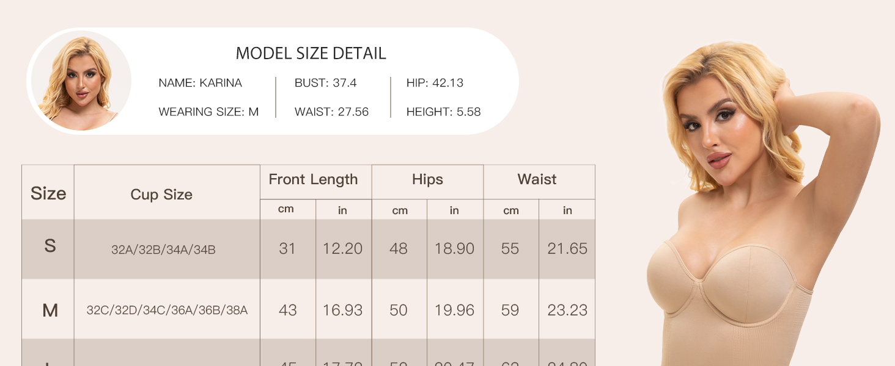Click the Hips column header
Viewport: 895px width, 366px height.
pyautogui.click(x=427, y=179)
